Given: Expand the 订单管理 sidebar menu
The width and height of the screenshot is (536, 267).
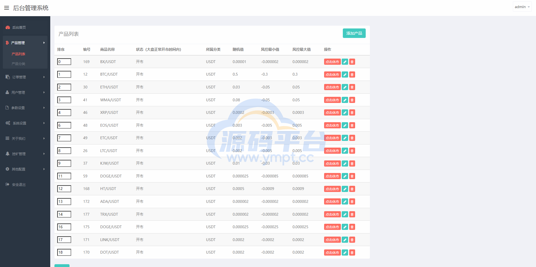Looking at the screenshot, I should [25, 77].
